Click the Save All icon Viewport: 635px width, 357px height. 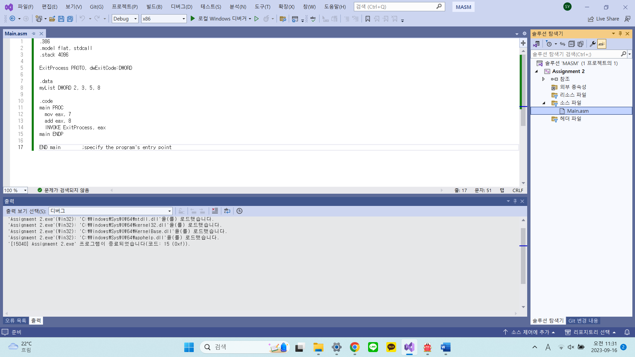70,19
